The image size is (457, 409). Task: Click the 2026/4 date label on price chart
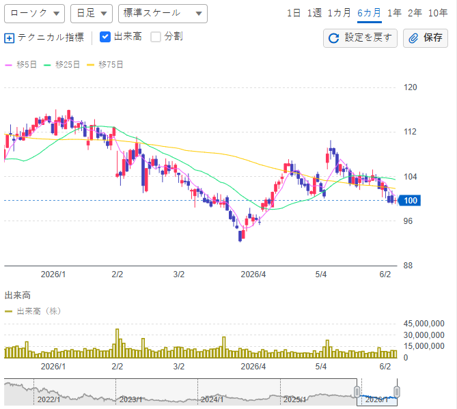coord(253,274)
